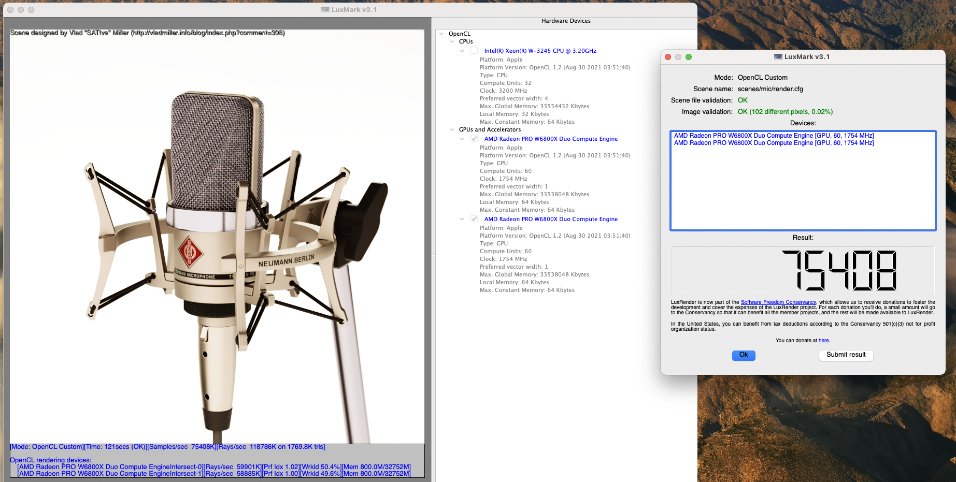956x482 pixels.
Task: Click the "Preferred vector width: 4" row
Action: 514,98
